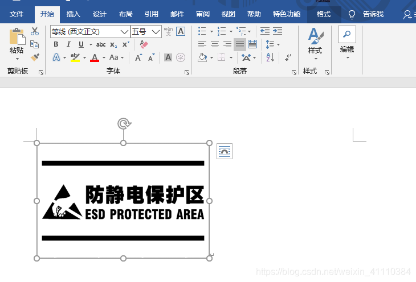
Task: Apply yellow text highlight color
Action: click(75, 57)
